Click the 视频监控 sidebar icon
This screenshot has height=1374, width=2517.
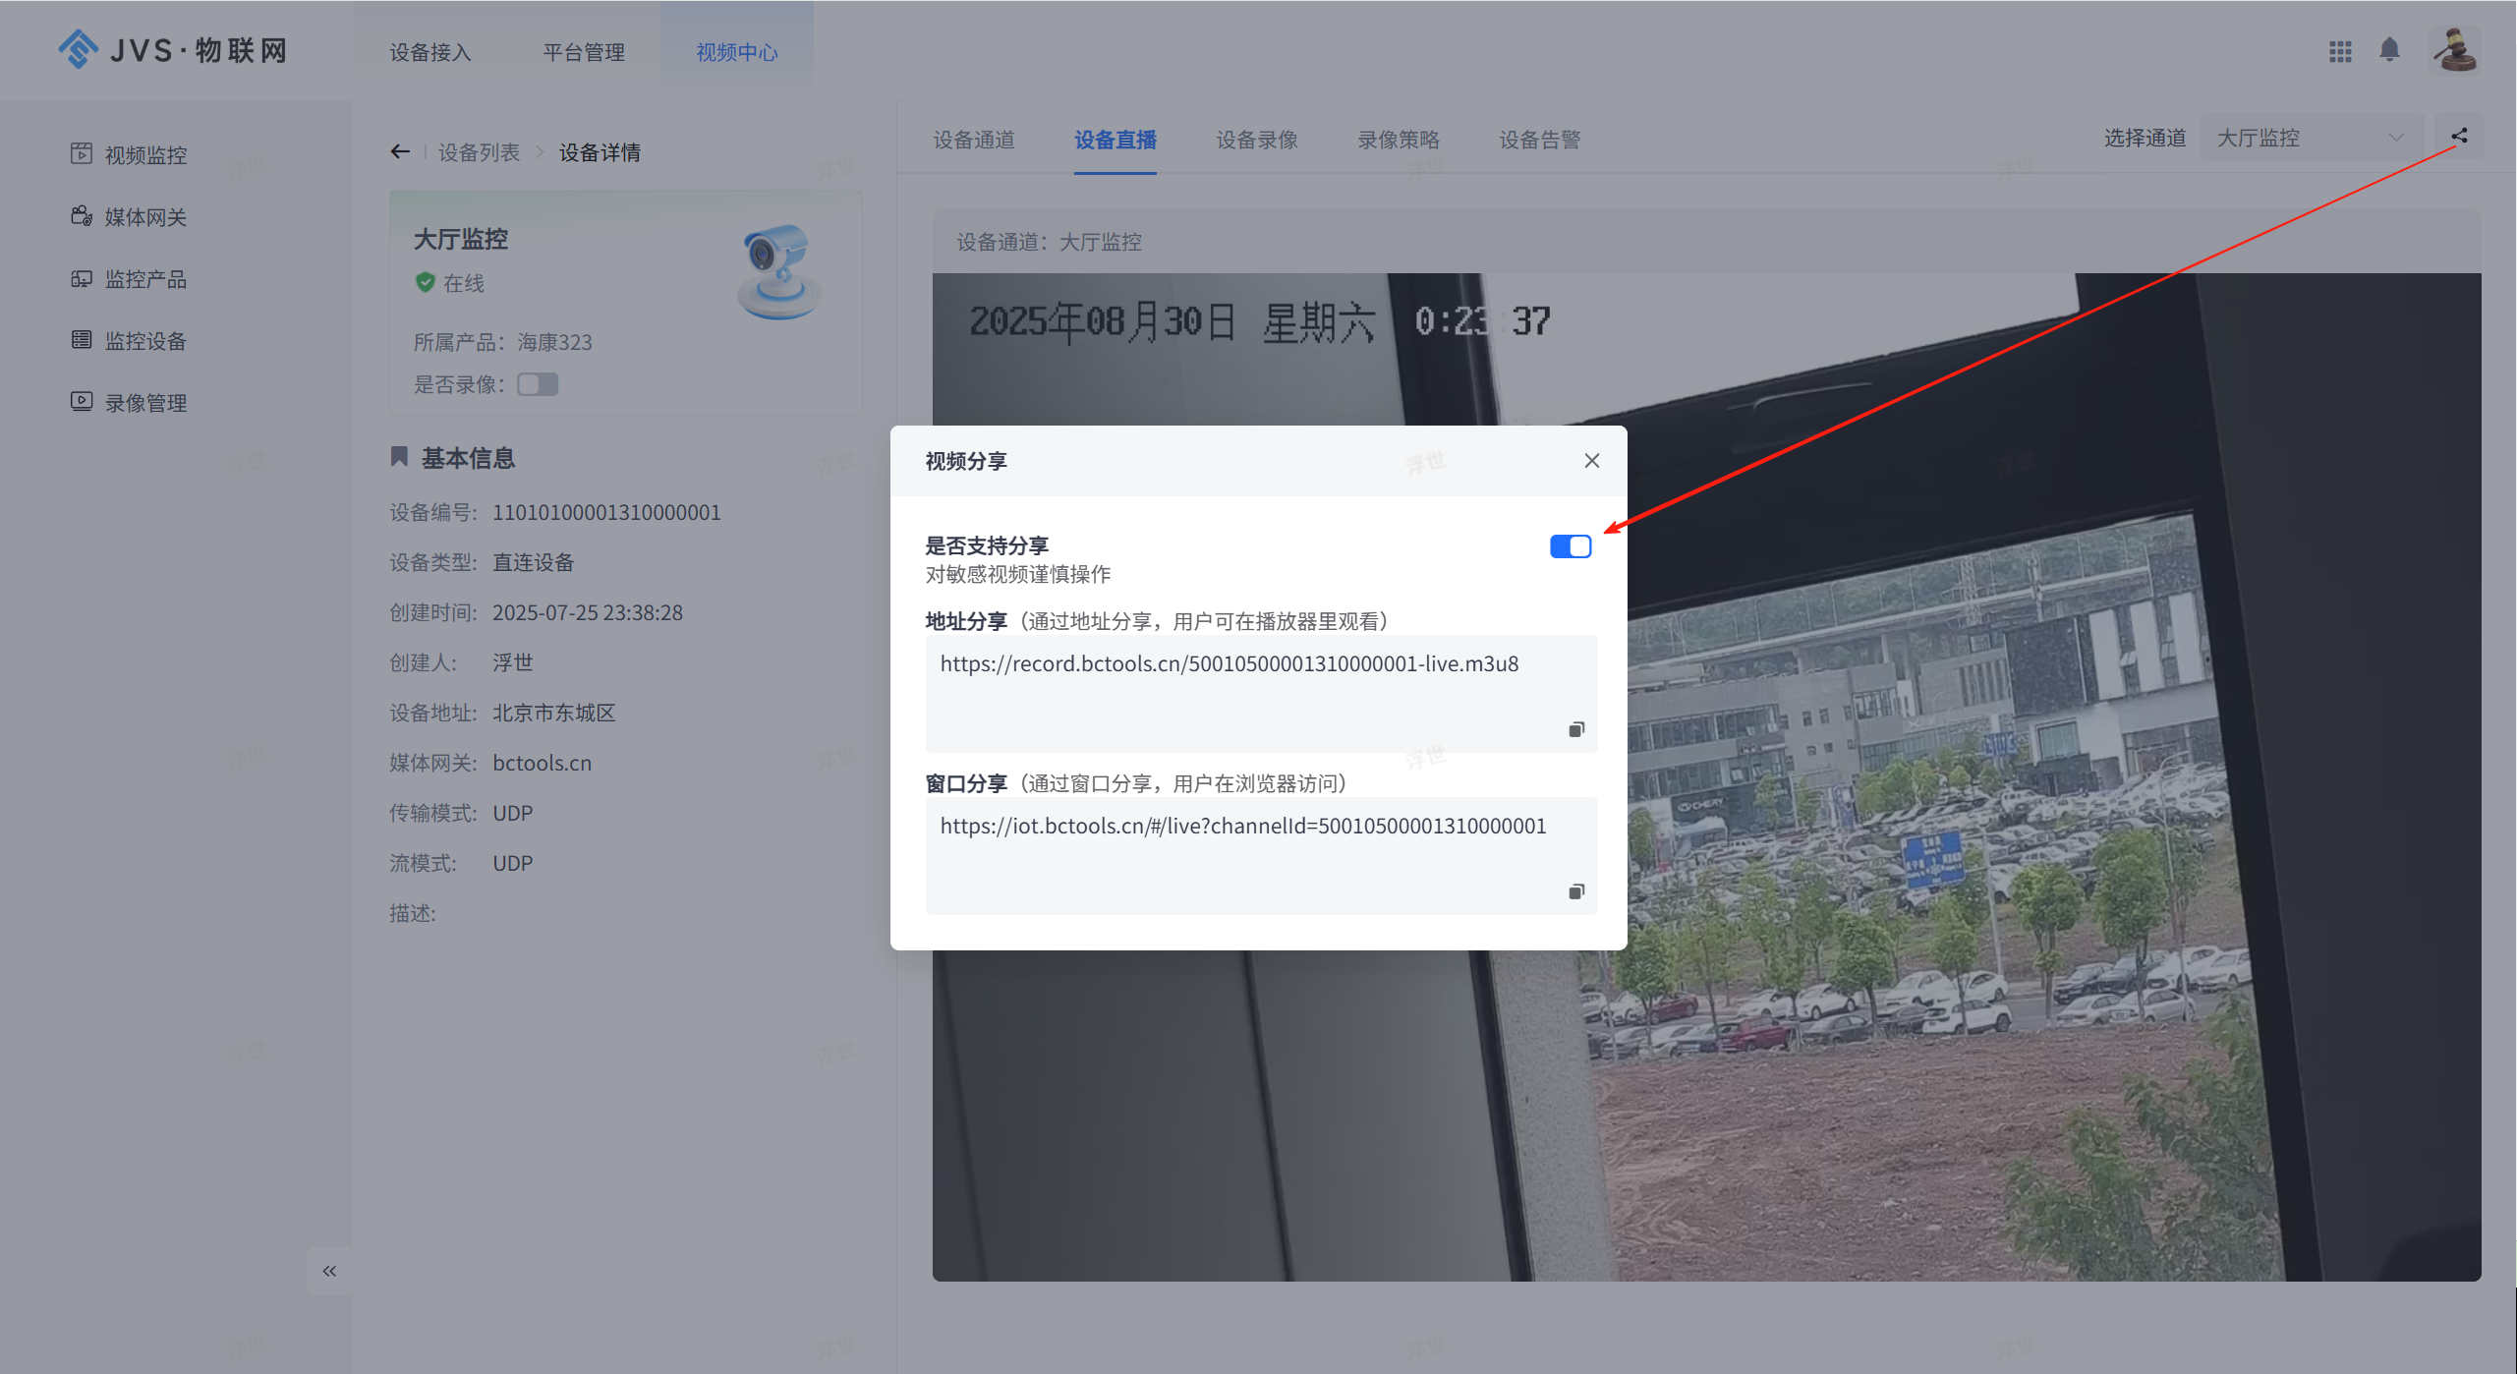[82, 153]
